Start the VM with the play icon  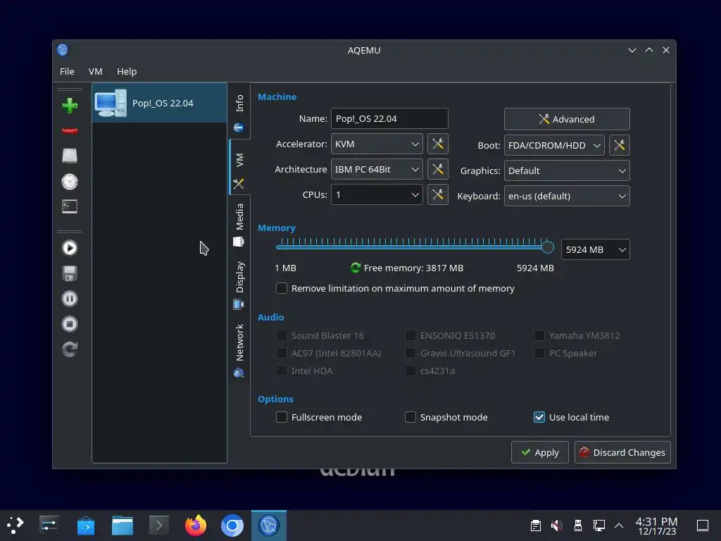[x=70, y=248]
